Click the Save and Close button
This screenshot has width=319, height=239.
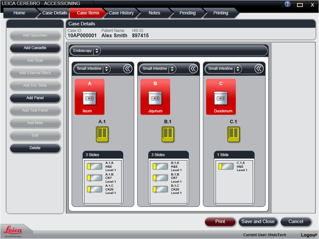(257, 221)
